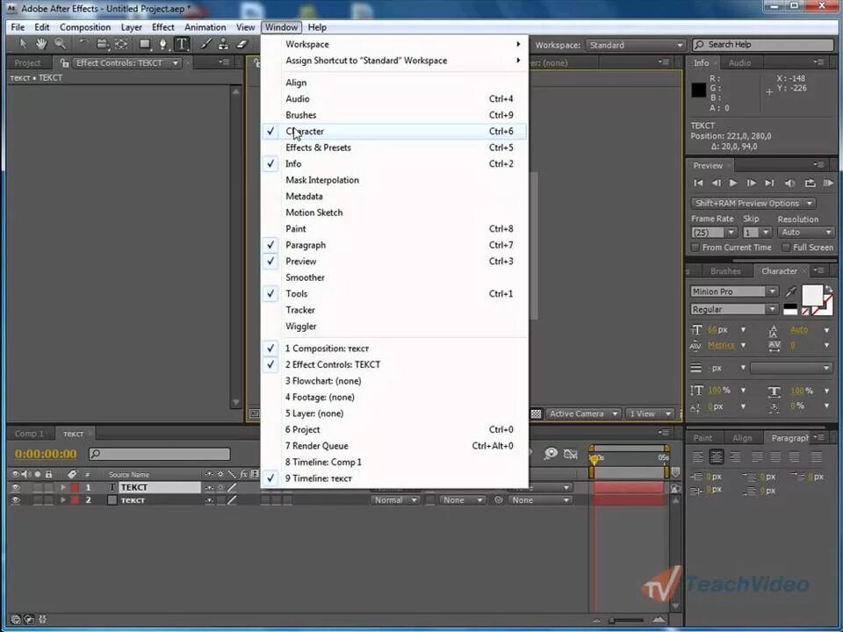Select the Rotation tool
843x632 pixels.
tap(83, 44)
